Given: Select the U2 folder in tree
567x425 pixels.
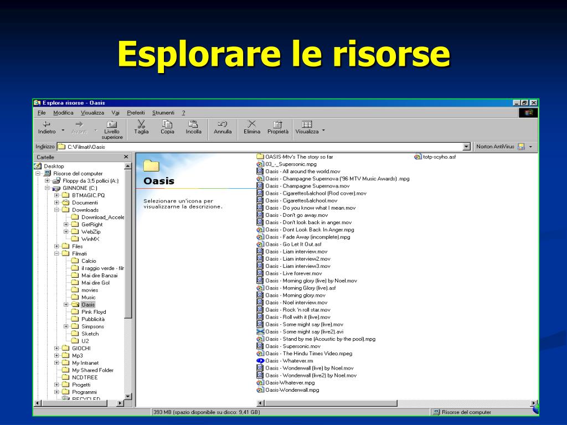Looking at the screenshot, I should pyautogui.click(x=85, y=341).
